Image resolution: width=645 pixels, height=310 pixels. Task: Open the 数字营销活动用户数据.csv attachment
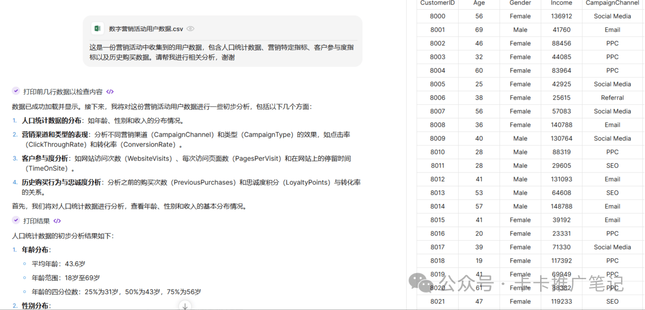(x=146, y=29)
